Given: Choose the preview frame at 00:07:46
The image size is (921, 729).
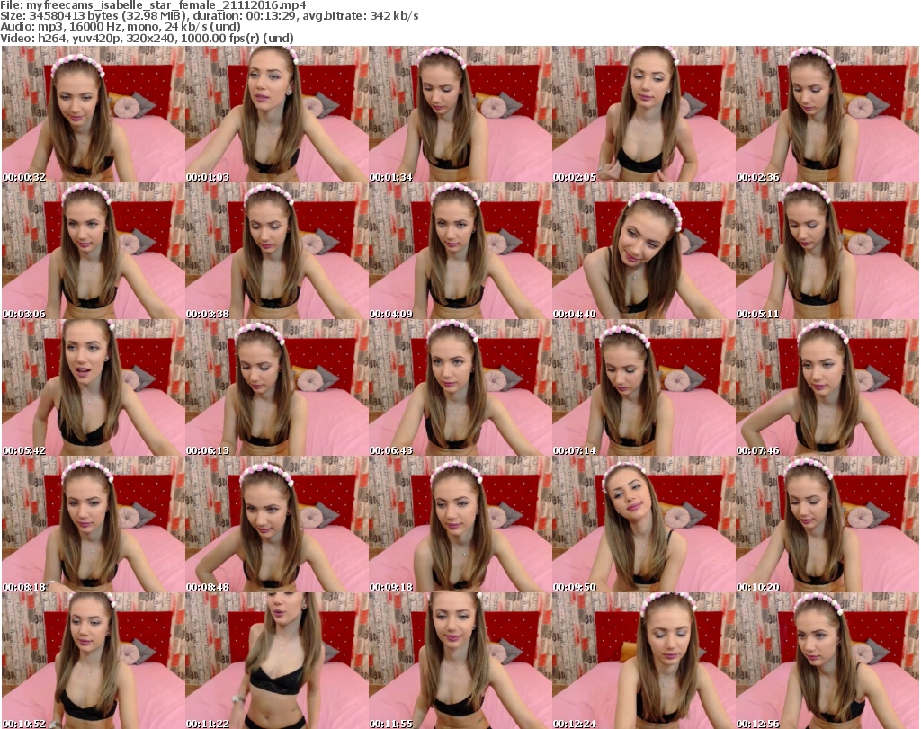Looking at the screenshot, I should click(x=827, y=388).
